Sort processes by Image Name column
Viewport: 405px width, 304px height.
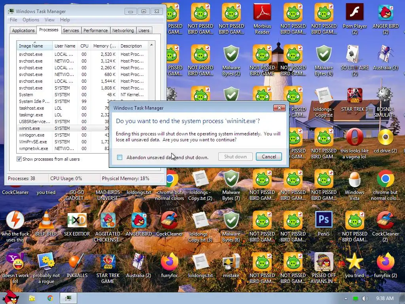35,46
